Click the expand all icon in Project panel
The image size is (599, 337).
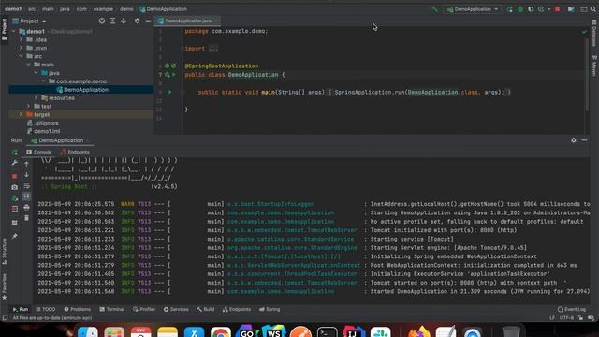pyautogui.click(x=112, y=21)
